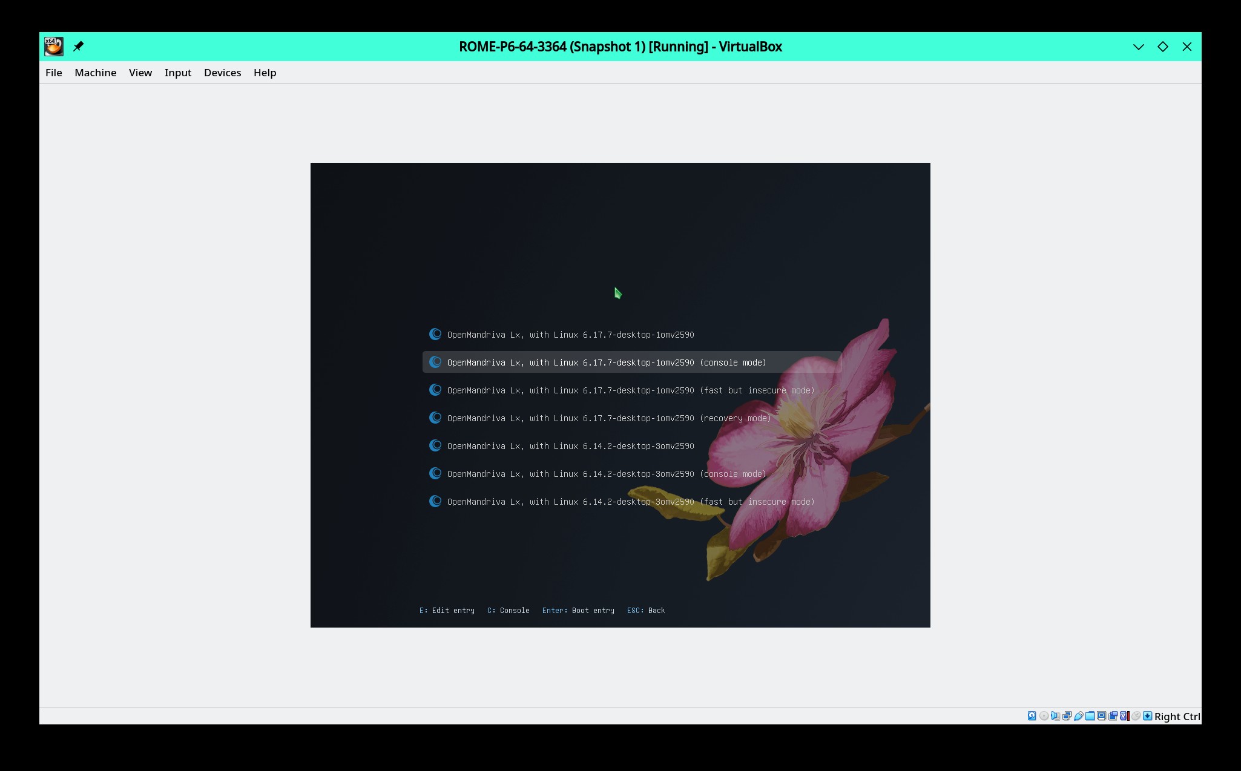Image resolution: width=1241 pixels, height=771 pixels.
Task: Click the shared folders status icon
Action: point(1090,716)
